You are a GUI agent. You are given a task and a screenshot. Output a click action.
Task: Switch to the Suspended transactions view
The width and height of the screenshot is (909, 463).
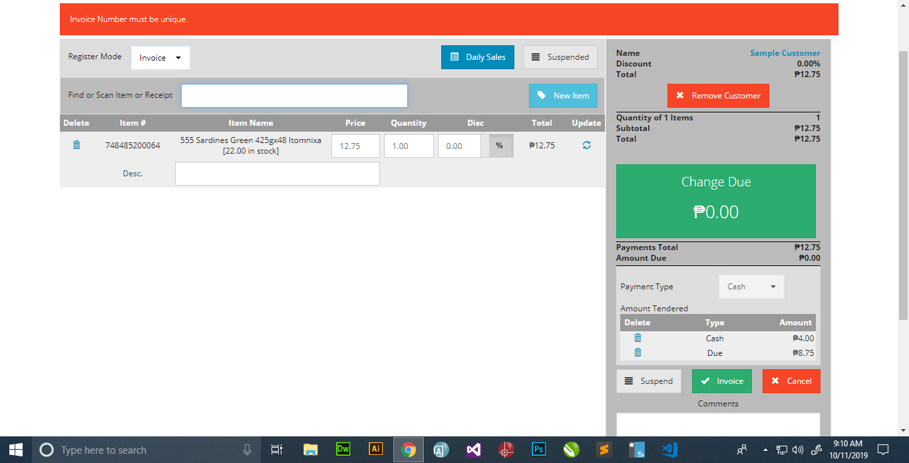click(560, 57)
